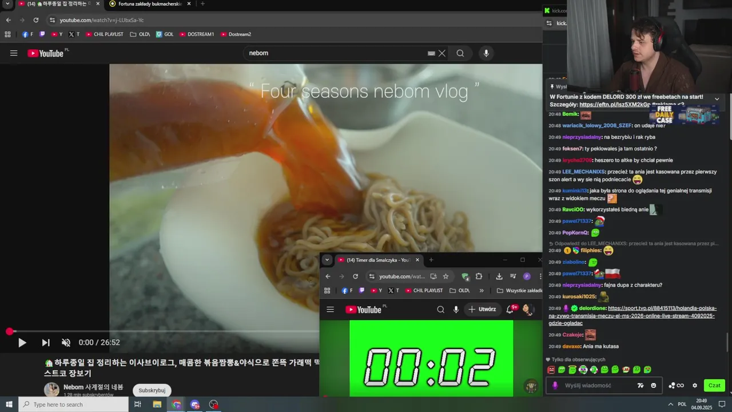Open OLD\ bookmarks folder in main window

tap(140, 34)
